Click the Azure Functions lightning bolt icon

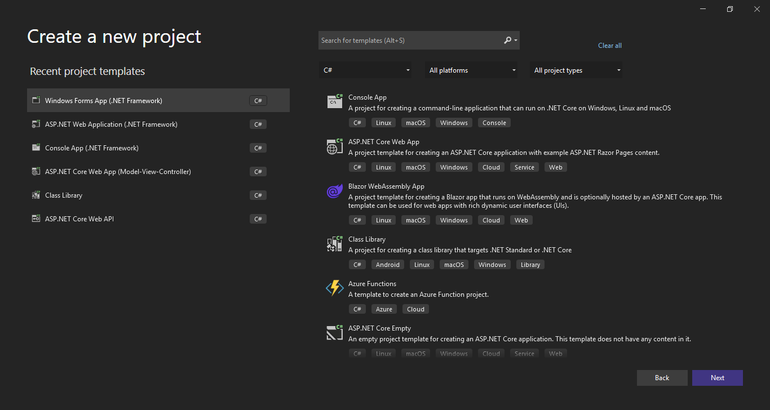coord(335,288)
